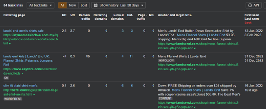Open lands end kids Lands' End UK link
Screen dimensions: 266x109
(x=28, y=60)
